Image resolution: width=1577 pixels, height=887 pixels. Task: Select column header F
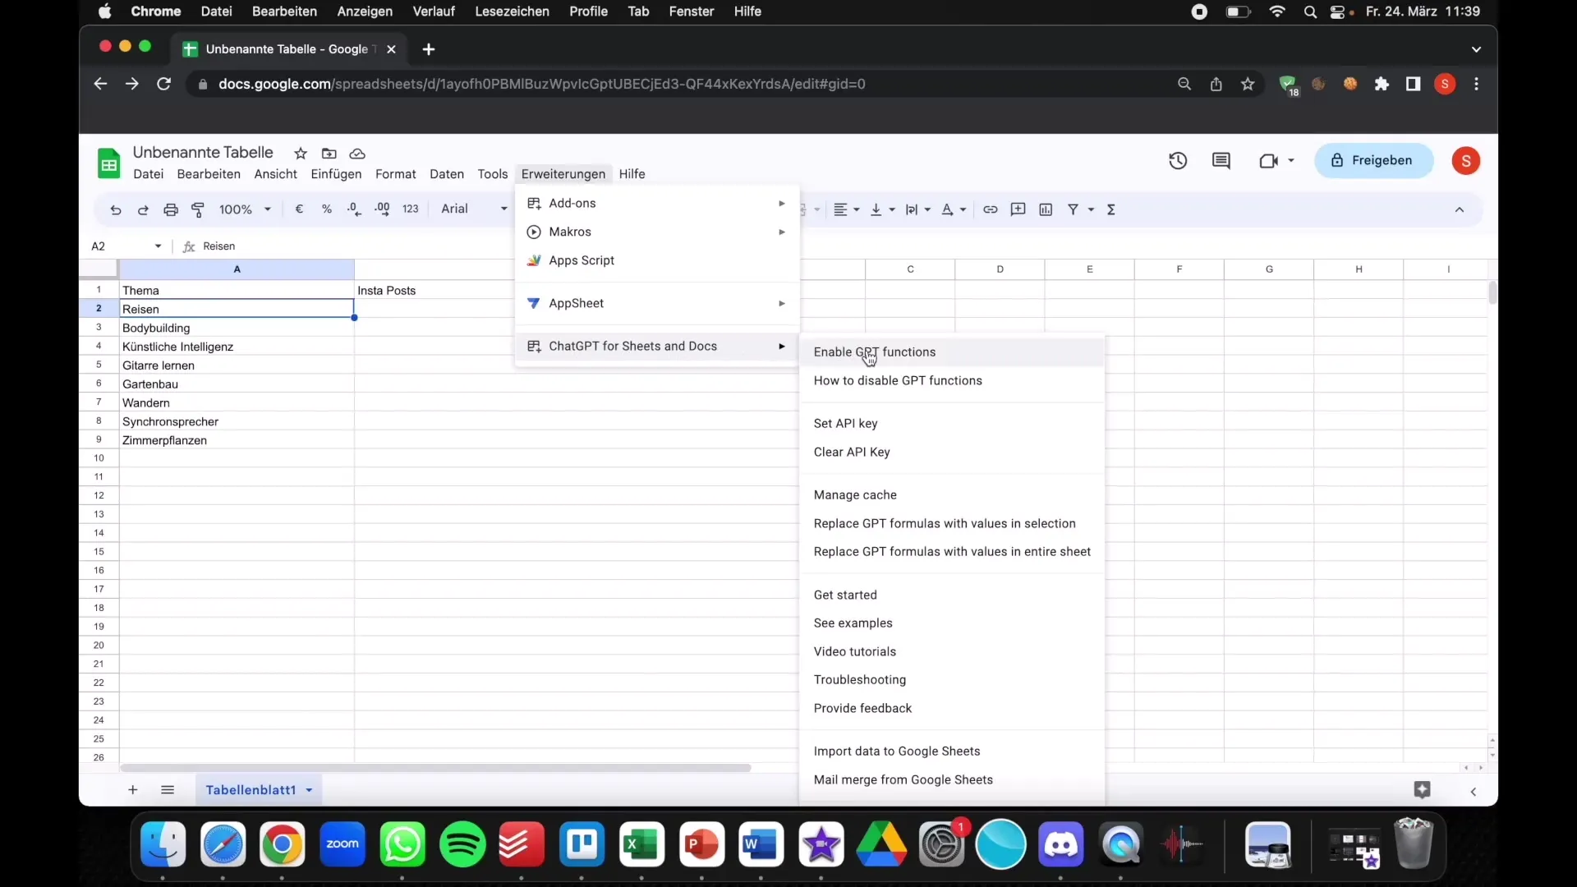(1179, 269)
